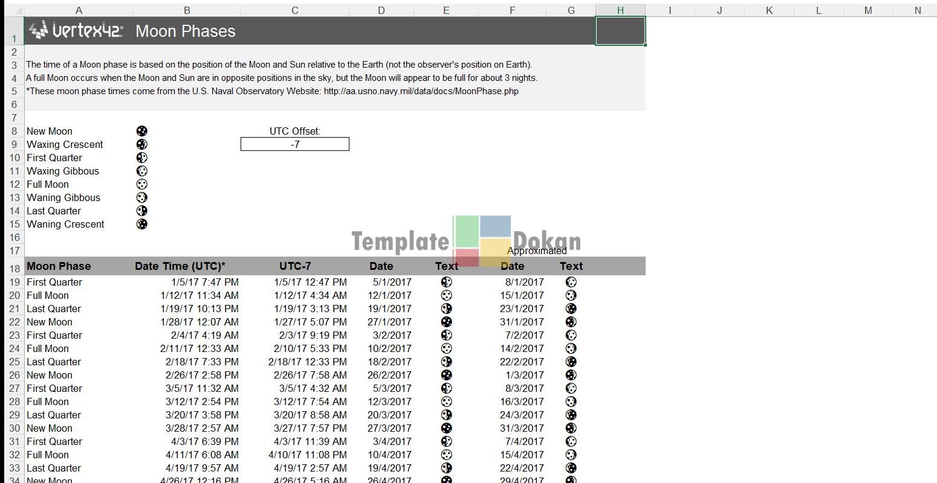Click the 'Moon Phase' table header cell
This screenshot has width=937, height=483.
pyautogui.click(x=59, y=266)
